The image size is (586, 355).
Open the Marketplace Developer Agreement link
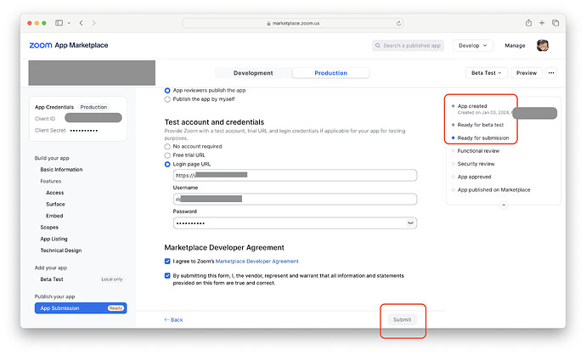256,262
